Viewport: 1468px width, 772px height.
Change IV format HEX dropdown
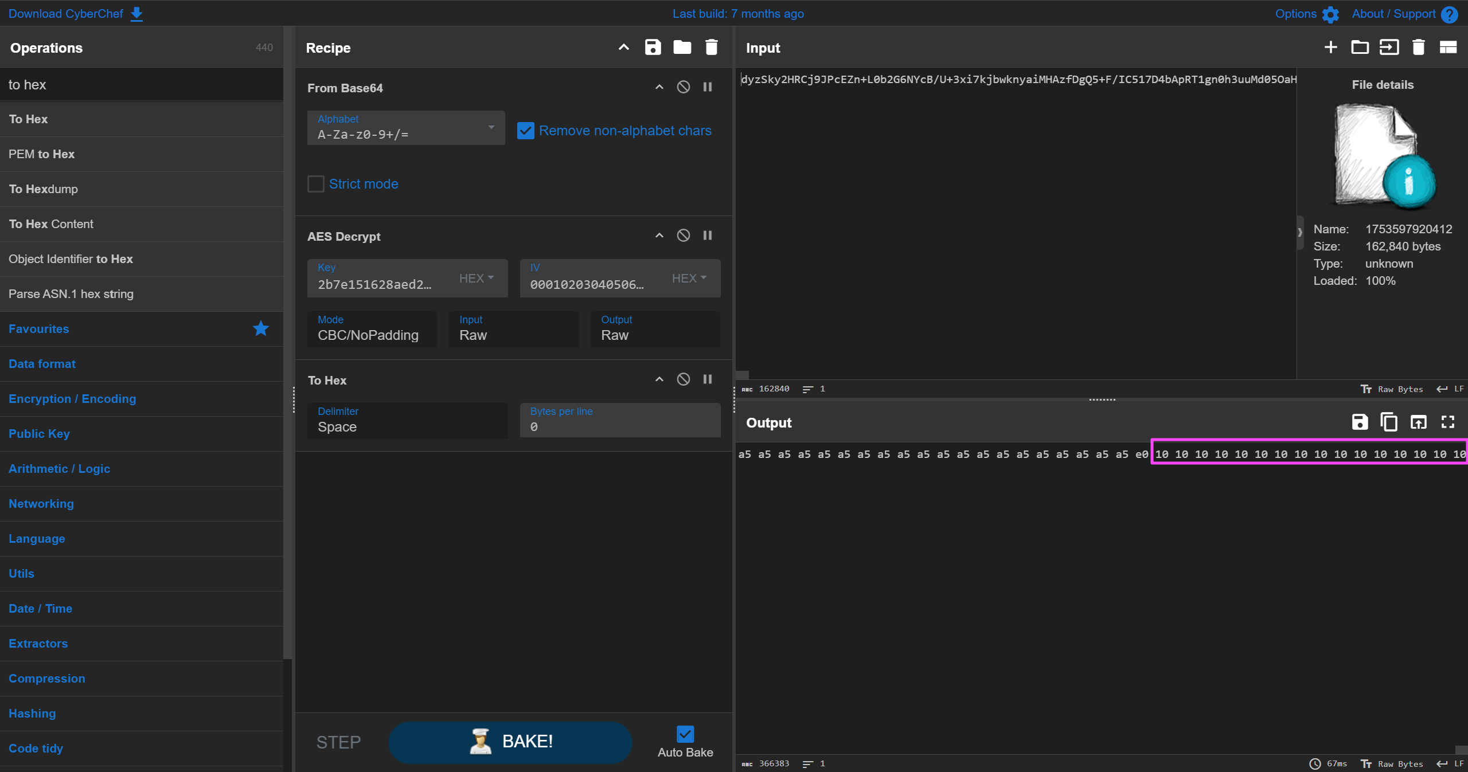click(689, 278)
